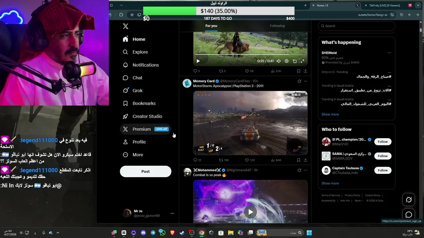This screenshot has height=238, width=424.
Task: Bookmark the lion video post
Action: pos(298,71)
